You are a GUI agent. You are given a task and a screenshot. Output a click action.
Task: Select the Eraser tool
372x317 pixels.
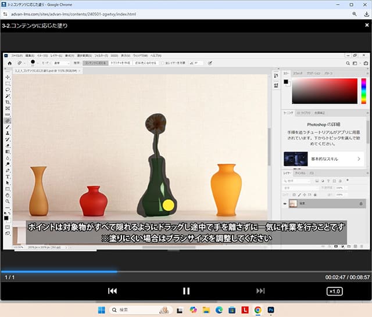[8, 146]
